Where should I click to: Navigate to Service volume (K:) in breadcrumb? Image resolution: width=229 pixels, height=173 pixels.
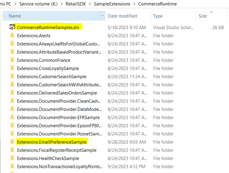(x=39, y=4)
